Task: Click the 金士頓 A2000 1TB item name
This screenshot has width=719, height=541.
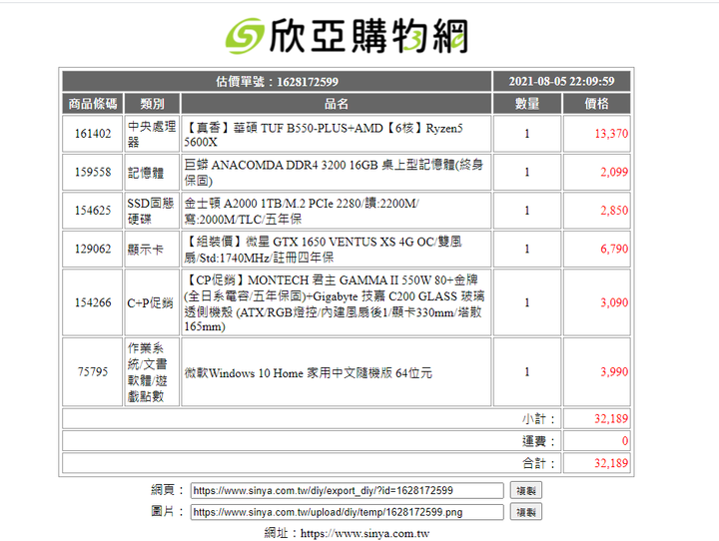Action: (302, 211)
